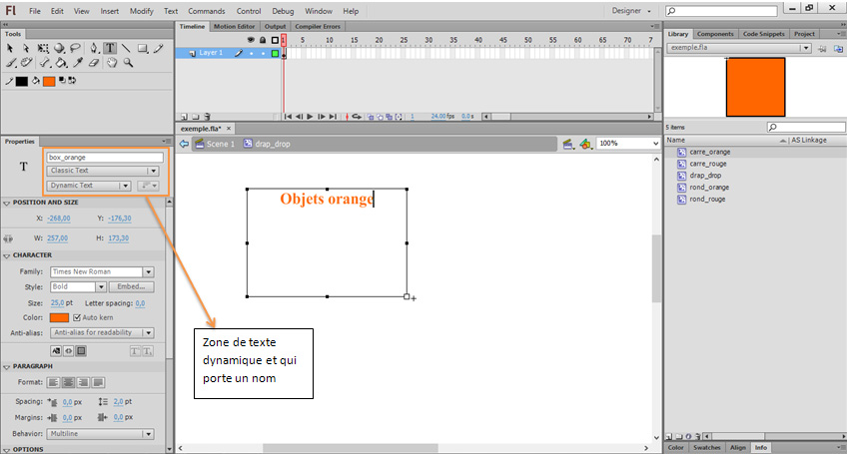Select the Text tool in Tools panel
Viewport: 847px width, 454px height.
click(109, 47)
